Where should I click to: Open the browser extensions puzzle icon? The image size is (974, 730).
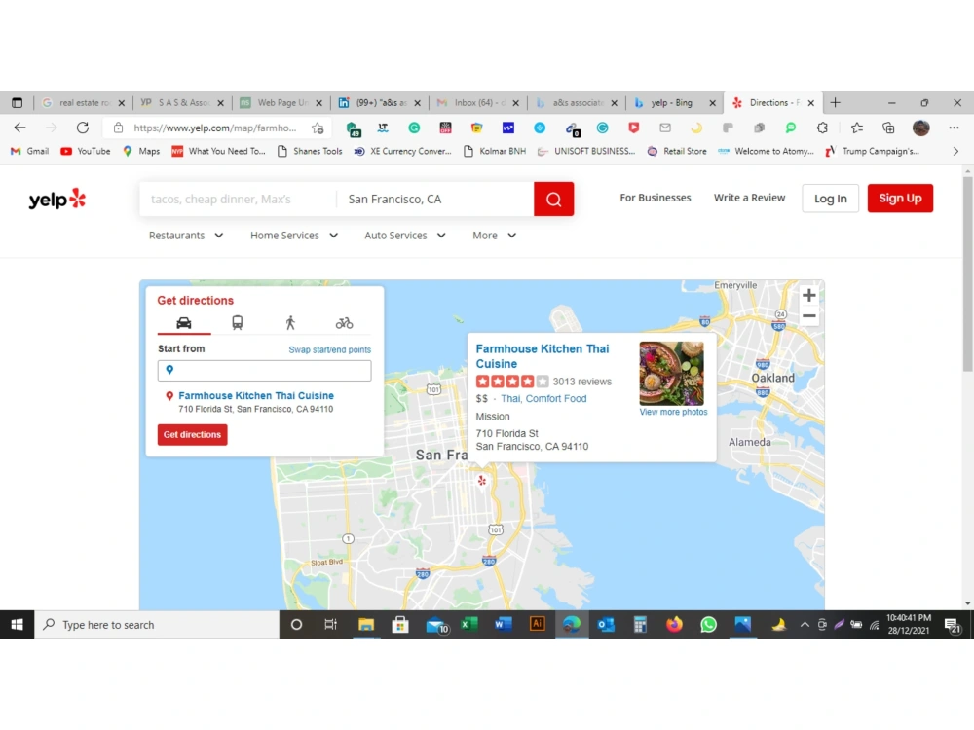coord(822,128)
